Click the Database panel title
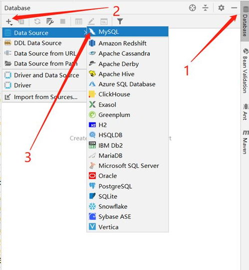Image resolution: width=249 pixels, height=270 pixels. (17, 8)
